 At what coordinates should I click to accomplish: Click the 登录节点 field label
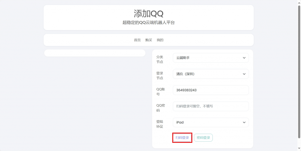(x=160, y=76)
